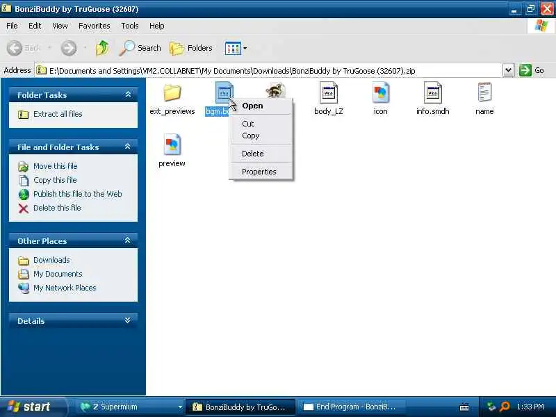The width and height of the screenshot is (556, 417).
Task: Open the View menu
Action: pos(60,26)
